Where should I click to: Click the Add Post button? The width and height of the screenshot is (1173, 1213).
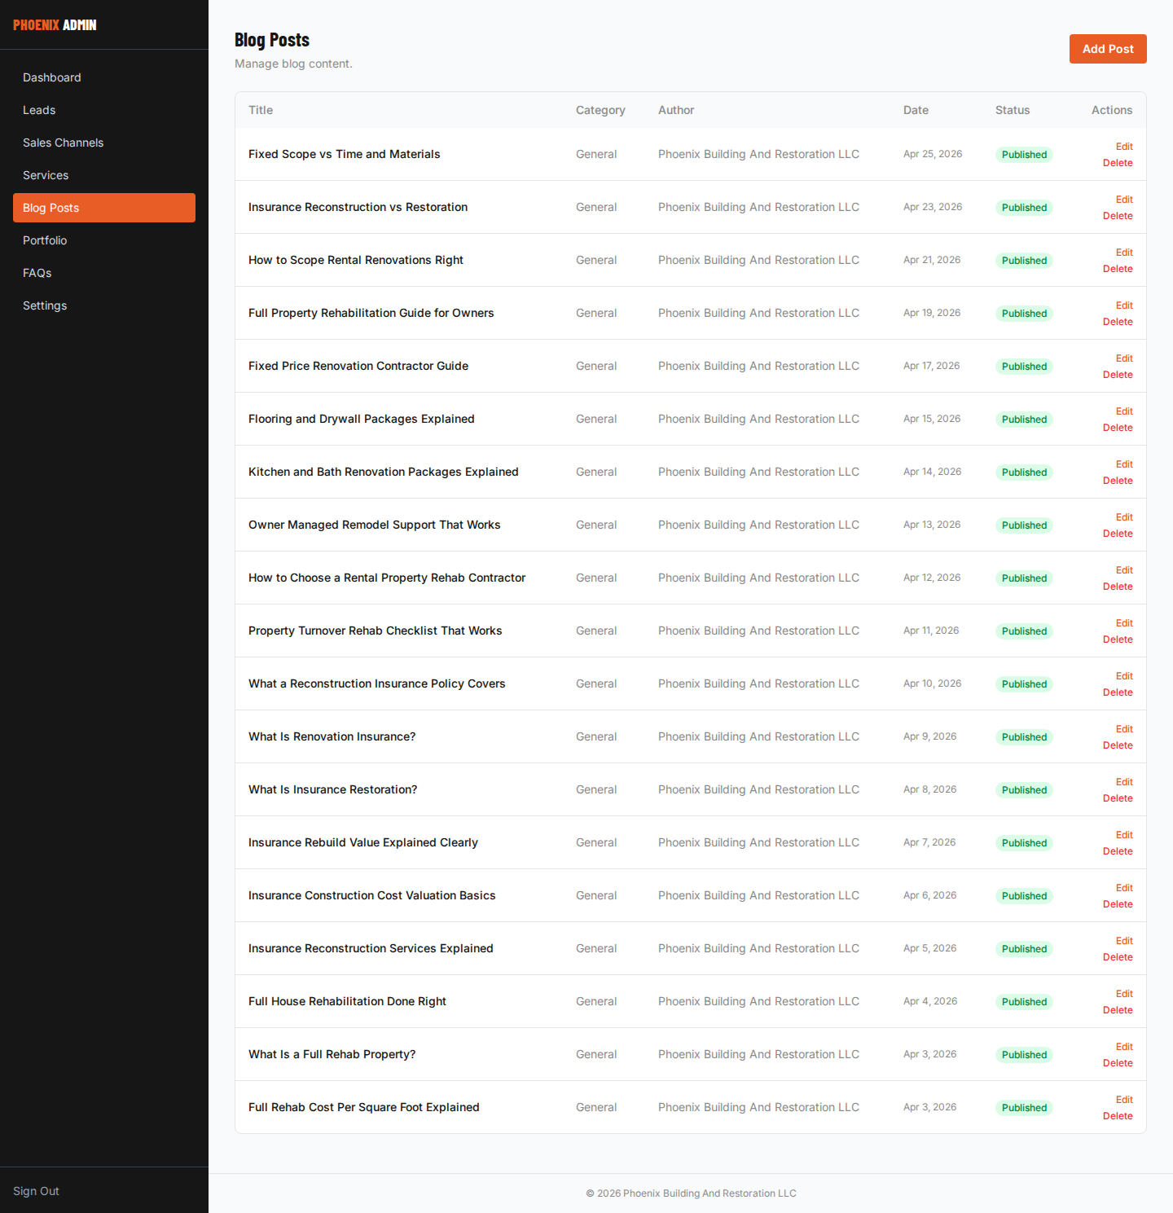(x=1108, y=49)
